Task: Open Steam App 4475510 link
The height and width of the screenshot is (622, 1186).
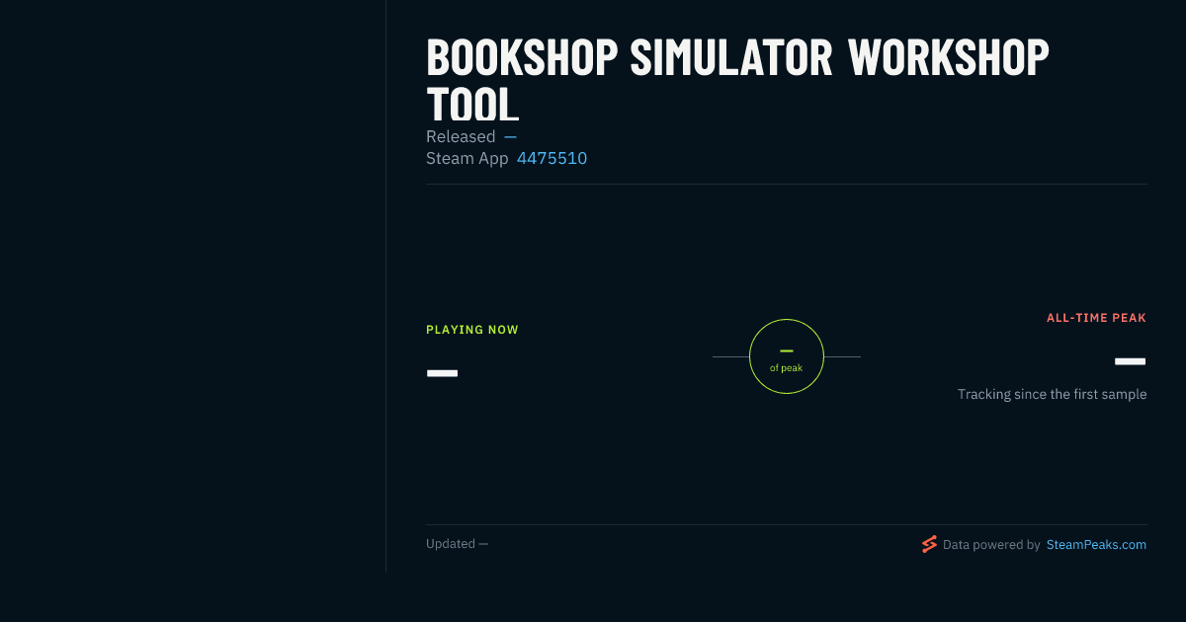Action: [551, 158]
